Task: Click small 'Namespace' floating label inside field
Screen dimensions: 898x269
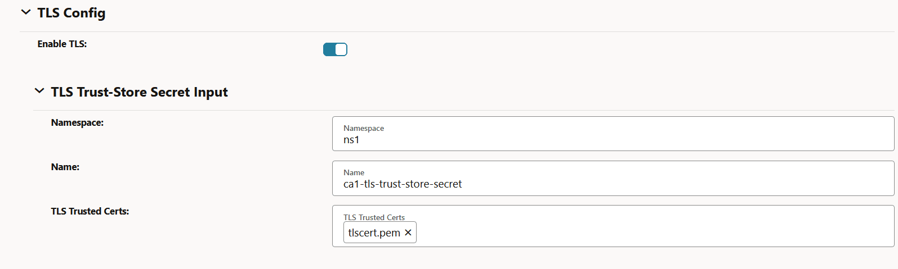Action: pyautogui.click(x=364, y=128)
